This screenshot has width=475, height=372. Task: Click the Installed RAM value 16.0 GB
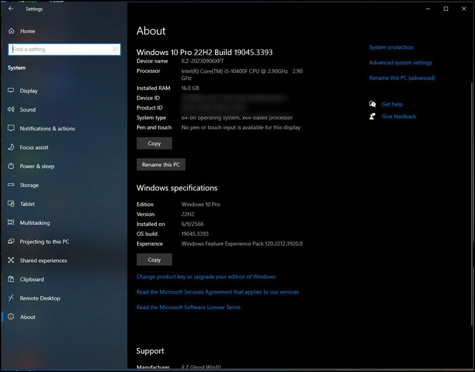pos(190,88)
